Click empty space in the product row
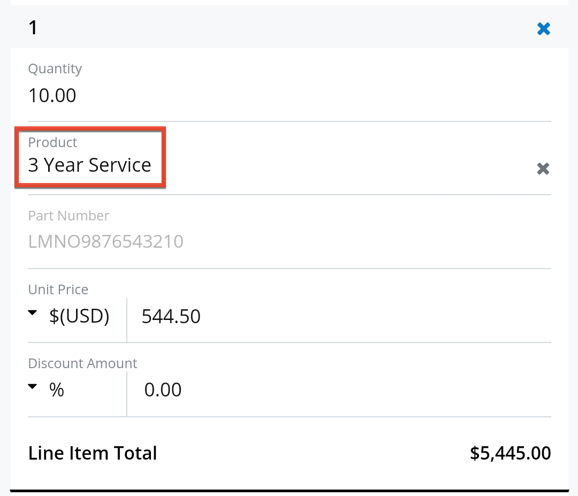 coord(348,166)
